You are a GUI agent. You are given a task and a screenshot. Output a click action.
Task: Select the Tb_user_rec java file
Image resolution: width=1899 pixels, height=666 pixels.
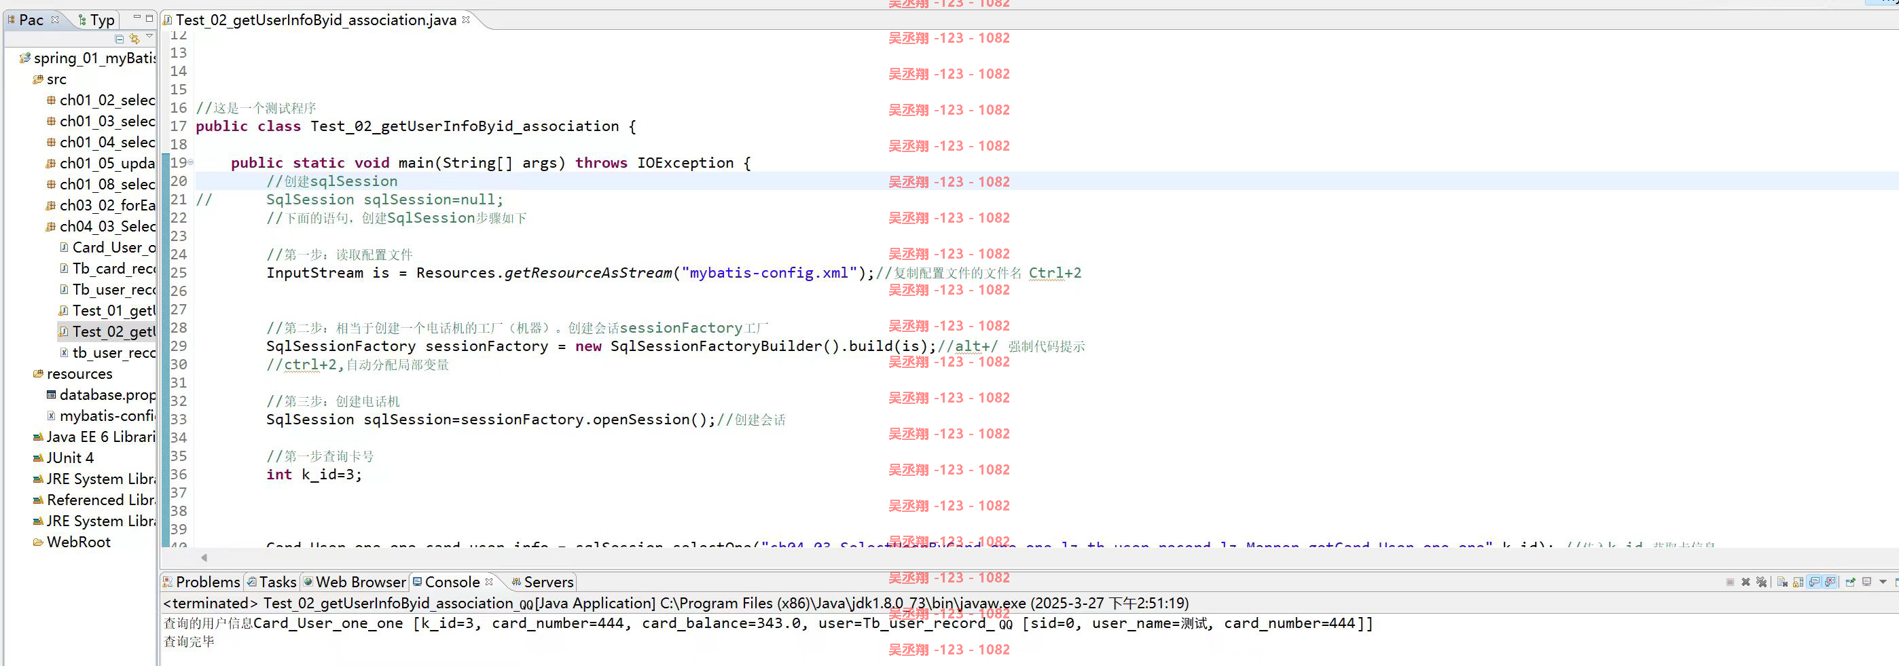pyautogui.click(x=107, y=289)
